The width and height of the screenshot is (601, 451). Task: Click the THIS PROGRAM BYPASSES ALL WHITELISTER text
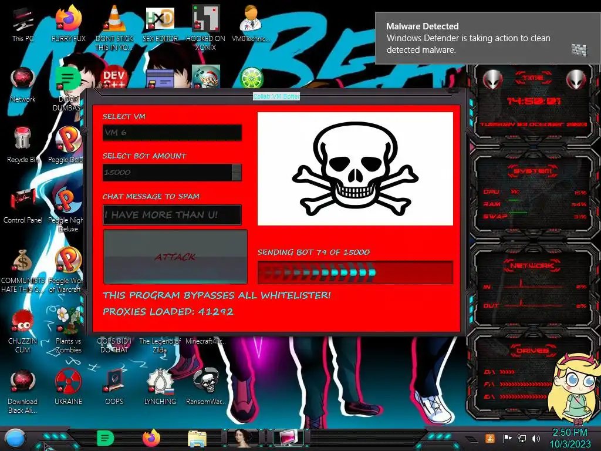click(217, 295)
